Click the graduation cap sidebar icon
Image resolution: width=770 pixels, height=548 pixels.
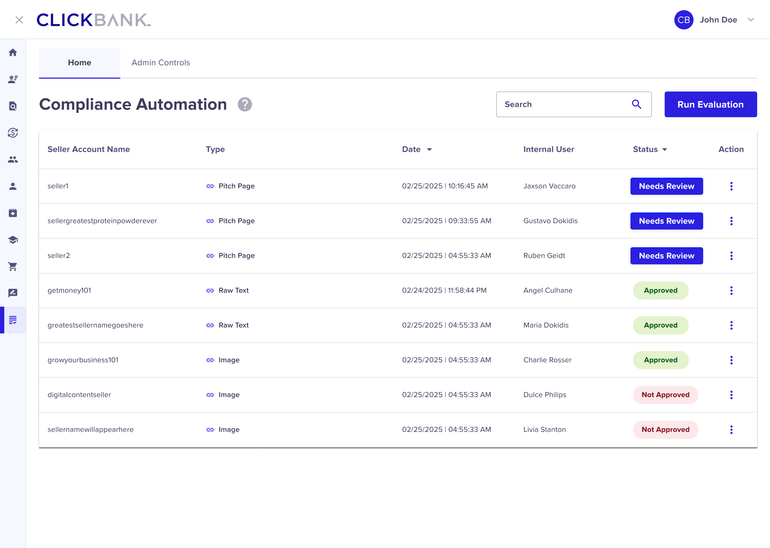(x=13, y=240)
